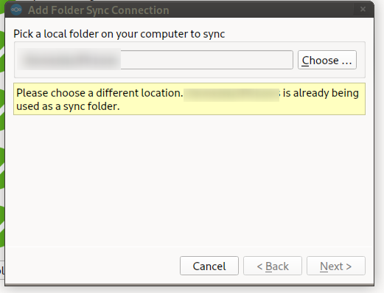Click the blurred folder path in the warning
This screenshot has height=293, width=384.
click(x=231, y=94)
